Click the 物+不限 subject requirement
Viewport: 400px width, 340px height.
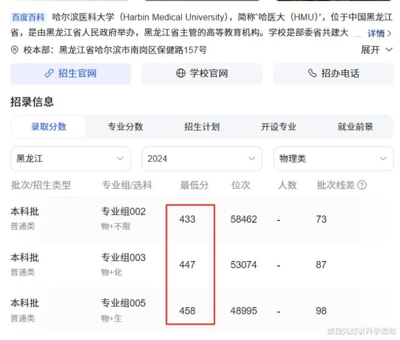coord(116,226)
